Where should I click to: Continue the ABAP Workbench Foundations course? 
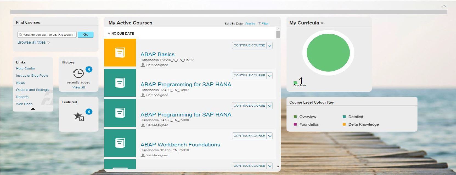(x=249, y=136)
